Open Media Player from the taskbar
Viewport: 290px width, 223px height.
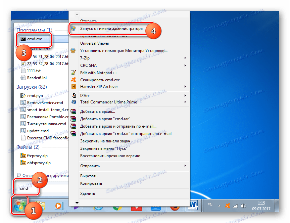(x=59, y=206)
